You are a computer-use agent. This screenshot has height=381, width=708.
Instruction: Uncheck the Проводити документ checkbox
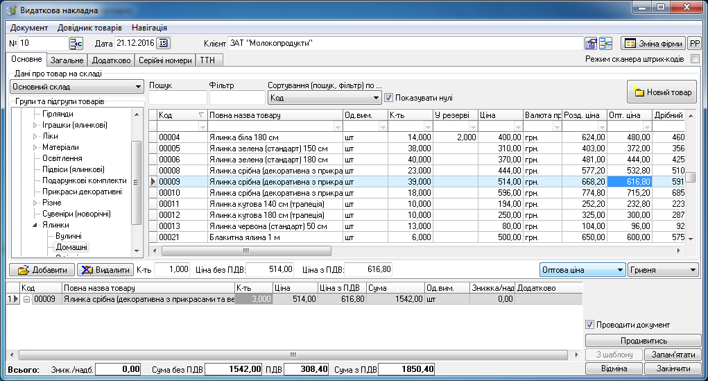tap(590, 325)
